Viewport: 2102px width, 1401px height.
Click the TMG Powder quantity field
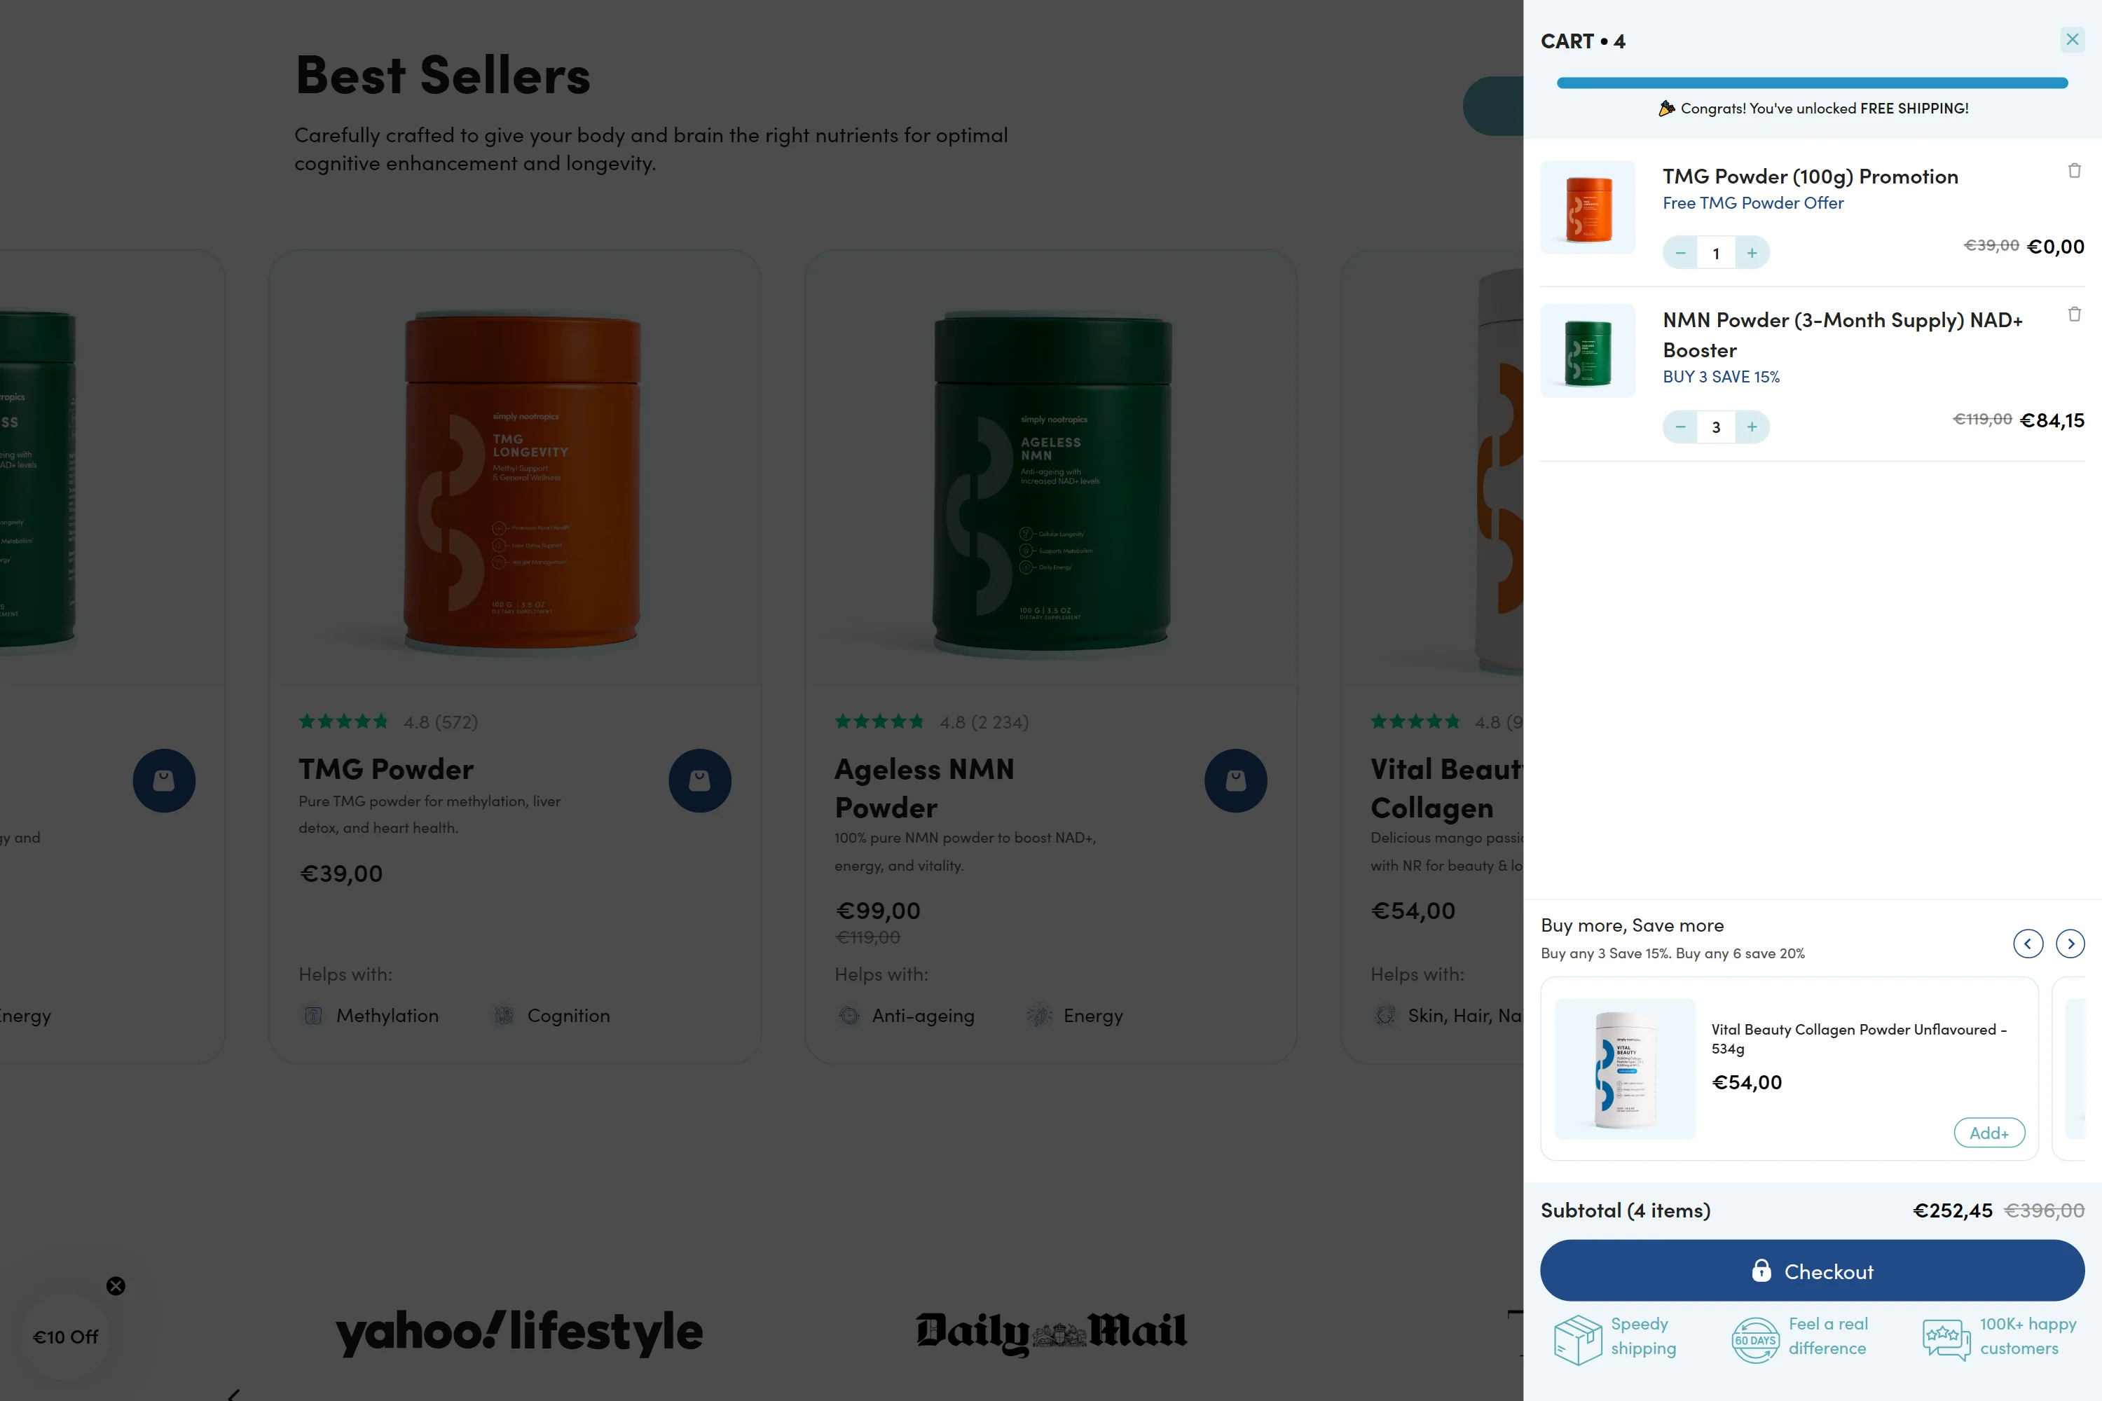[1716, 253]
